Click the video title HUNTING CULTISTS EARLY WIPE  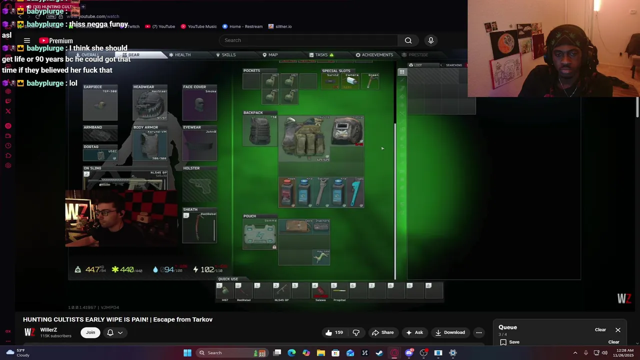tap(117, 319)
